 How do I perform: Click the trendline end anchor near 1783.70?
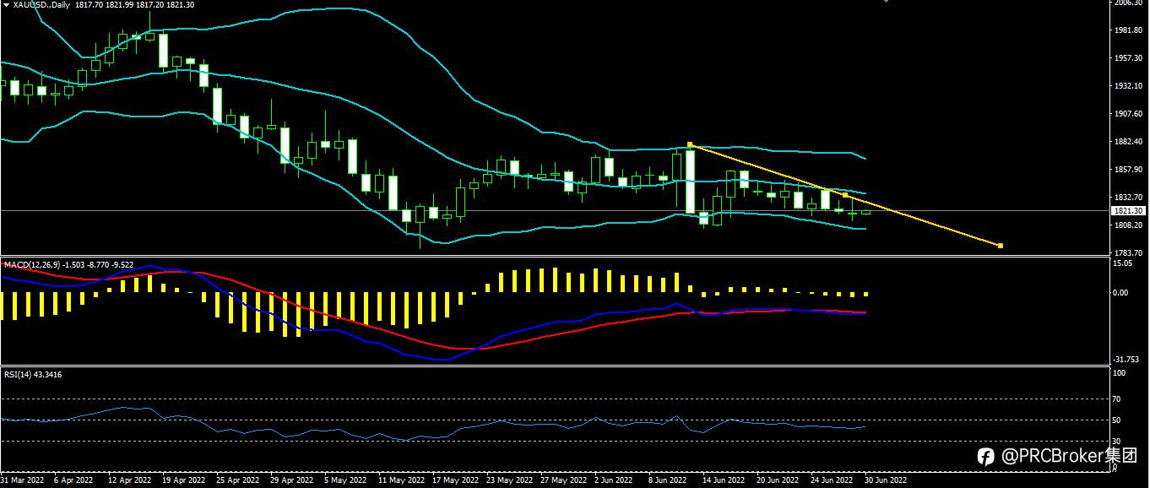point(1000,246)
